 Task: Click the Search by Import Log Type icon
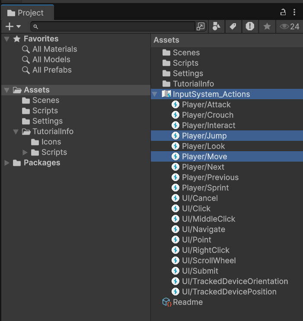point(250,26)
